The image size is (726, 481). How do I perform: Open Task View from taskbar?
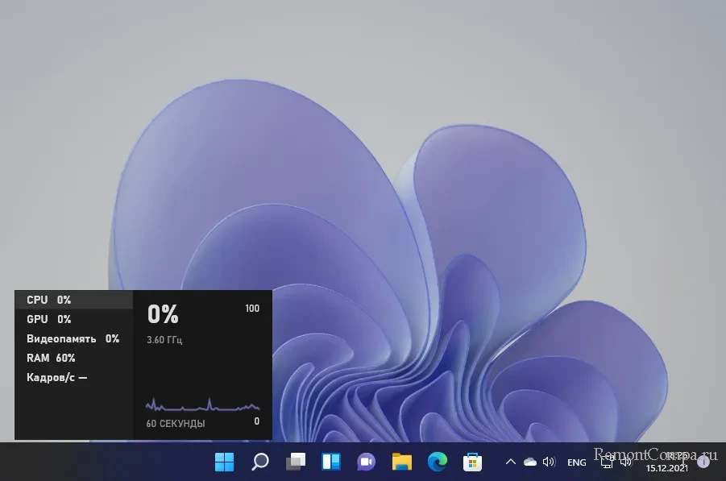[x=296, y=462]
